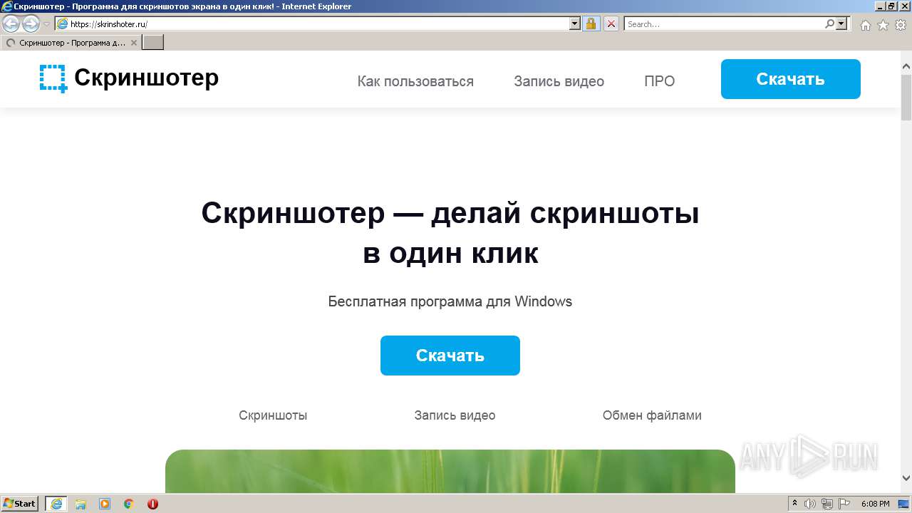The height and width of the screenshot is (513, 912).
Task: Click the central Скачать button
Action: tap(450, 356)
